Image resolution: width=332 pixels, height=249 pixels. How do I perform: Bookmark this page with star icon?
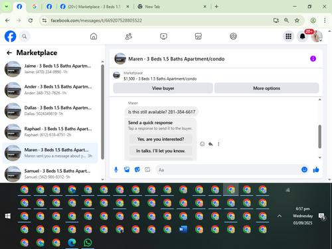pos(297,21)
